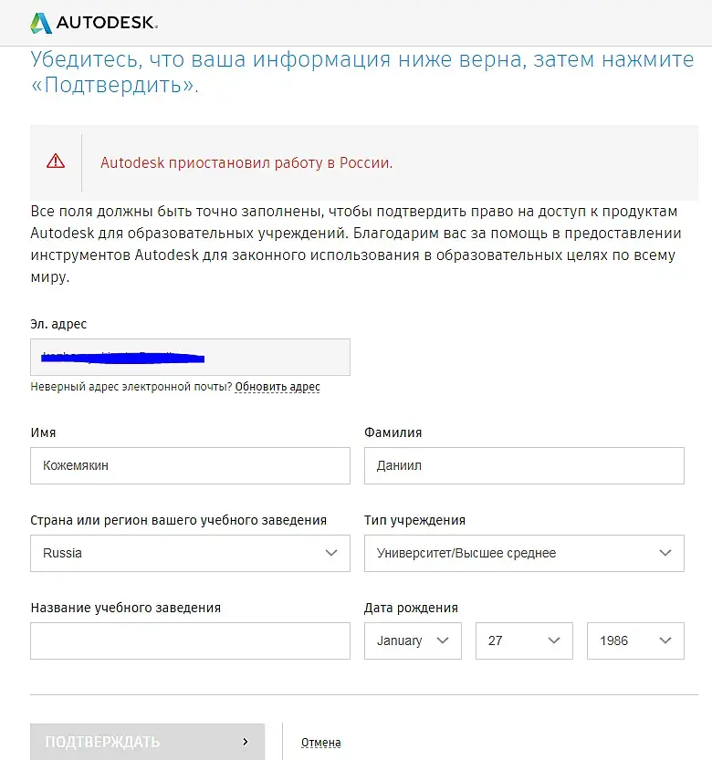This screenshot has height=760, width=712.
Task: Click the chevron in the 1986 year selector
Action: [x=665, y=640]
